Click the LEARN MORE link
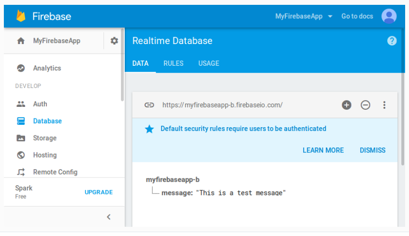This screenshot has width=409, height=236. pyautogui.click(x=323, y=150)
